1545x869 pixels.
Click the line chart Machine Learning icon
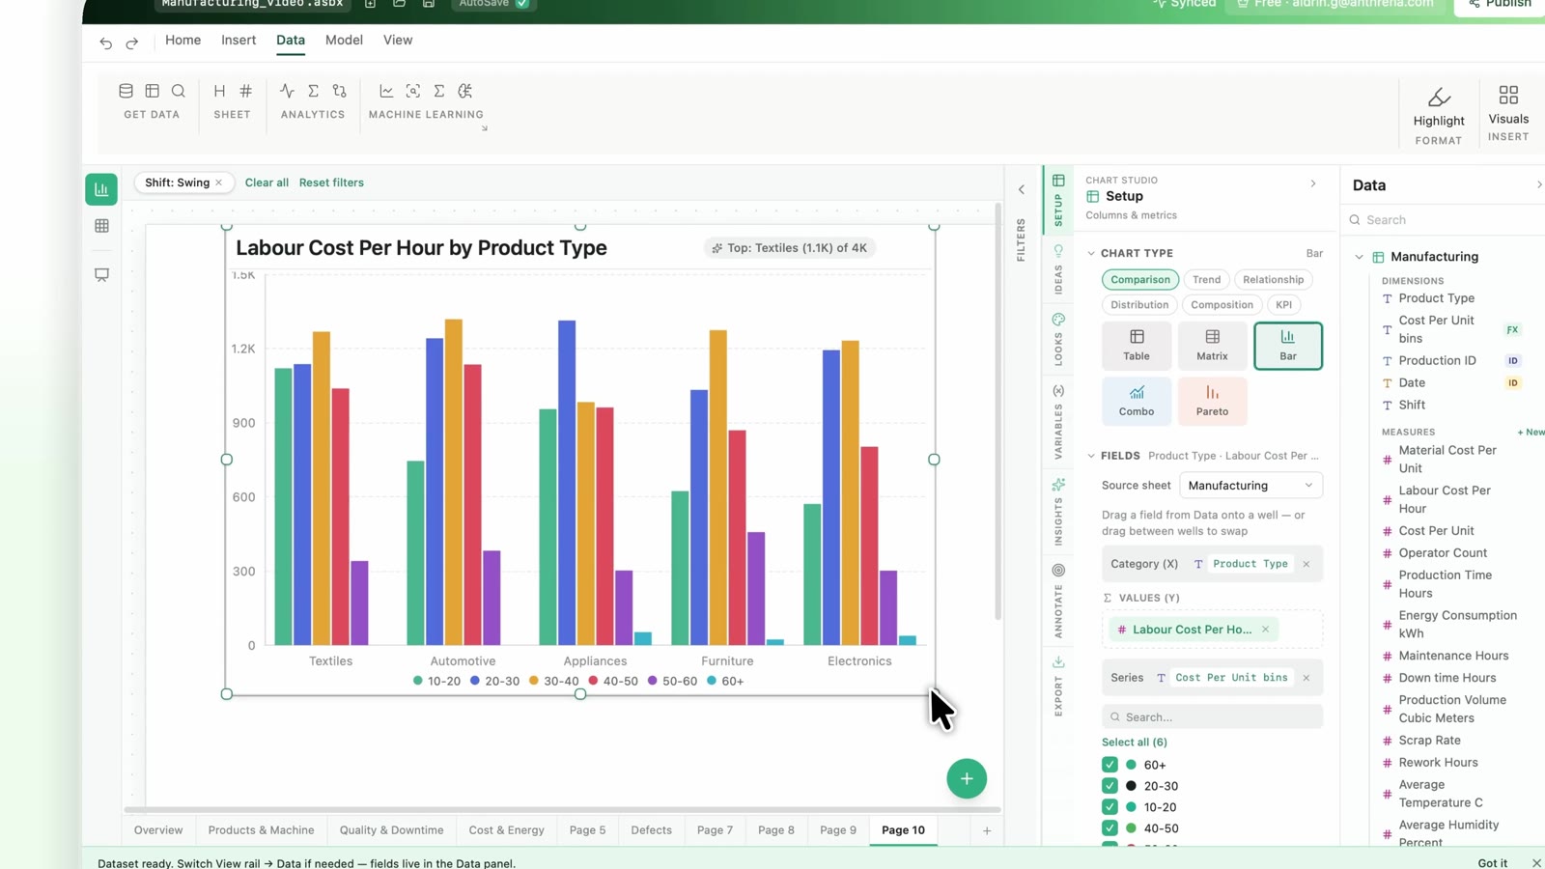pyautogui.click(x=386, y=91)
